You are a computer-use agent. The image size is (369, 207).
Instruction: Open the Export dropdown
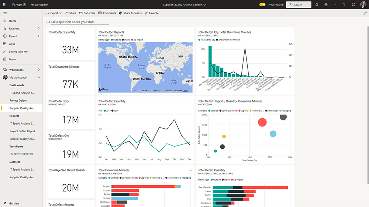click(54, 13)
